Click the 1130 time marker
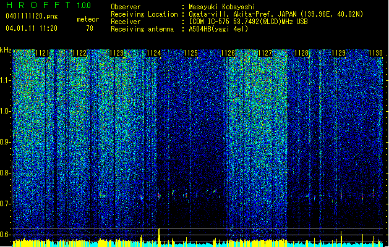Image resolution: width=389 pixels, height=247 pixels. pos(375,53)
